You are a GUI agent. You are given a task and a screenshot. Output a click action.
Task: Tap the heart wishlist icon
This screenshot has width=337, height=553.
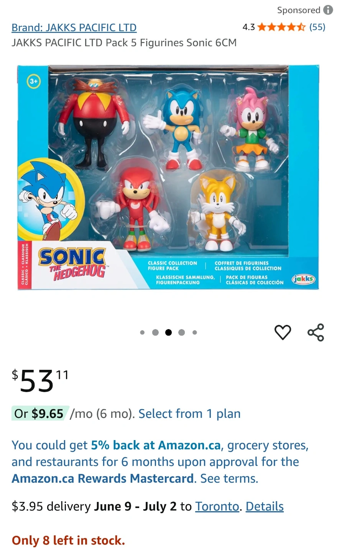[283, 332]
